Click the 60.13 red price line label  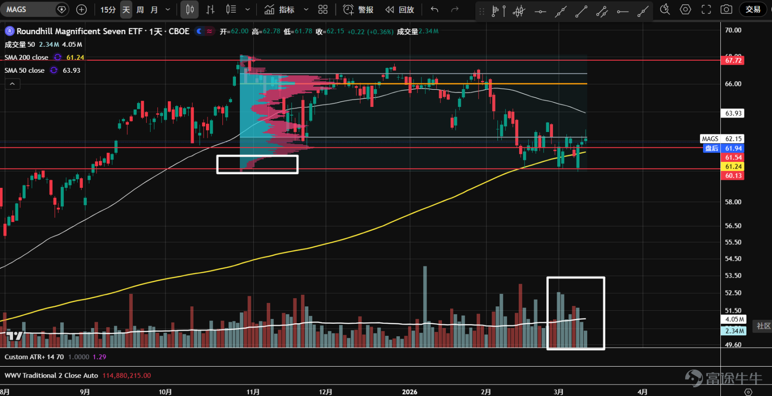[x=733, y=176]
